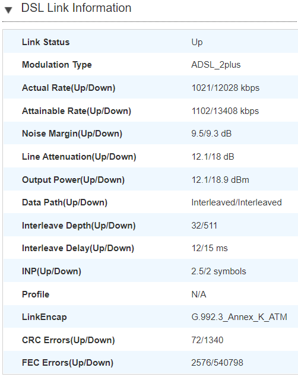Click the CRC Errors(Up/Down) row label
Image resolution: width=298 pixels, height=377 pixels.
pyautogui.click(x=68, y=340)
